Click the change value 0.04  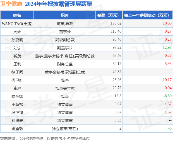click(168, 88)
